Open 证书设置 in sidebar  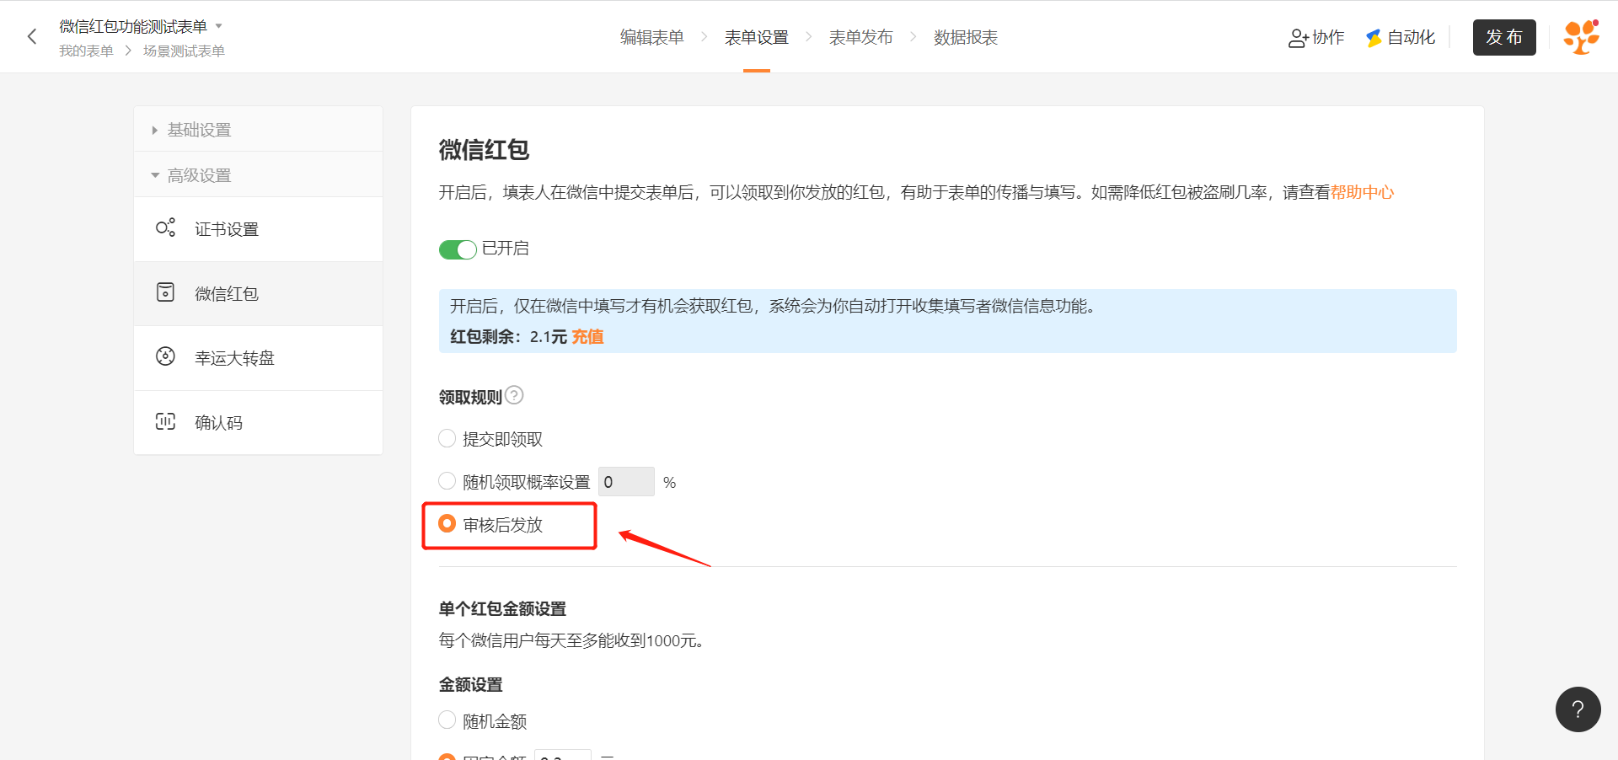pos(258,229)
